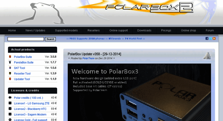
Task: Click the PandaBox Suite product icon
Action: (10, 62)
